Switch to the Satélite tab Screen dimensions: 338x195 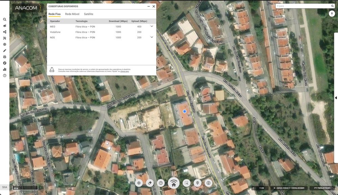(89, 14)
